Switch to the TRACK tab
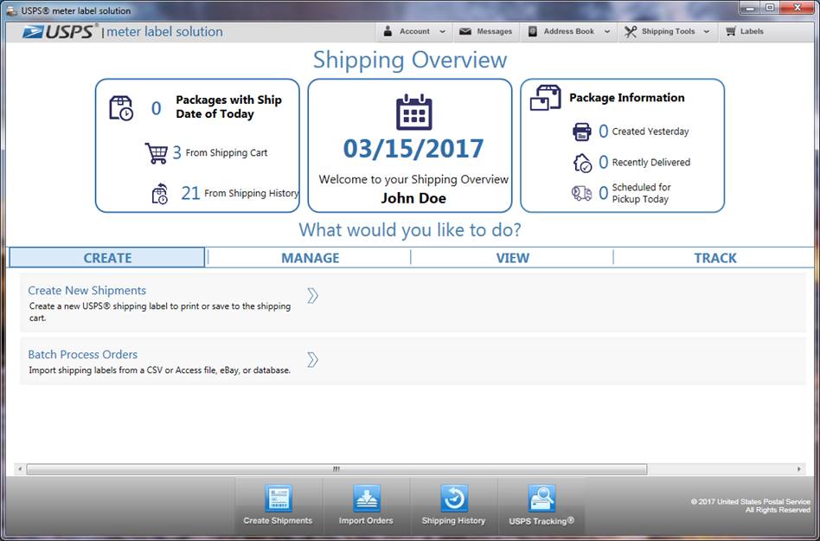Image resolution: width=820 pixels, height=541 pixels. (x=714, y=257)
